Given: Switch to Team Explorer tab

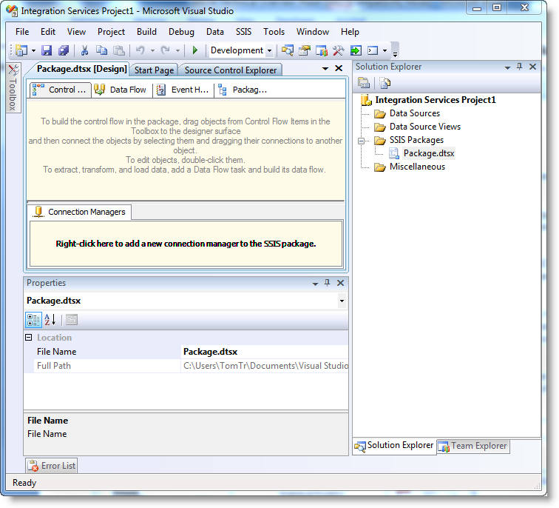Looking at the screenshot, I should coord(473,446).
